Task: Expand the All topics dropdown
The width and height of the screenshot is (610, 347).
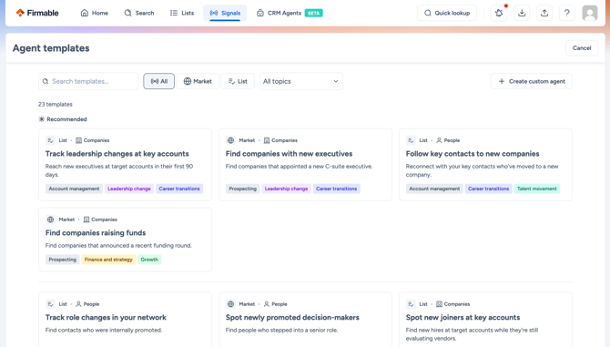Action: tap(301, 81)
